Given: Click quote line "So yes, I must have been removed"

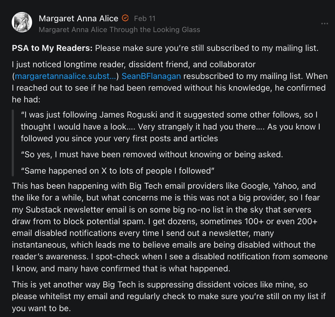Looking at the screenshot, I should (152, 154).
